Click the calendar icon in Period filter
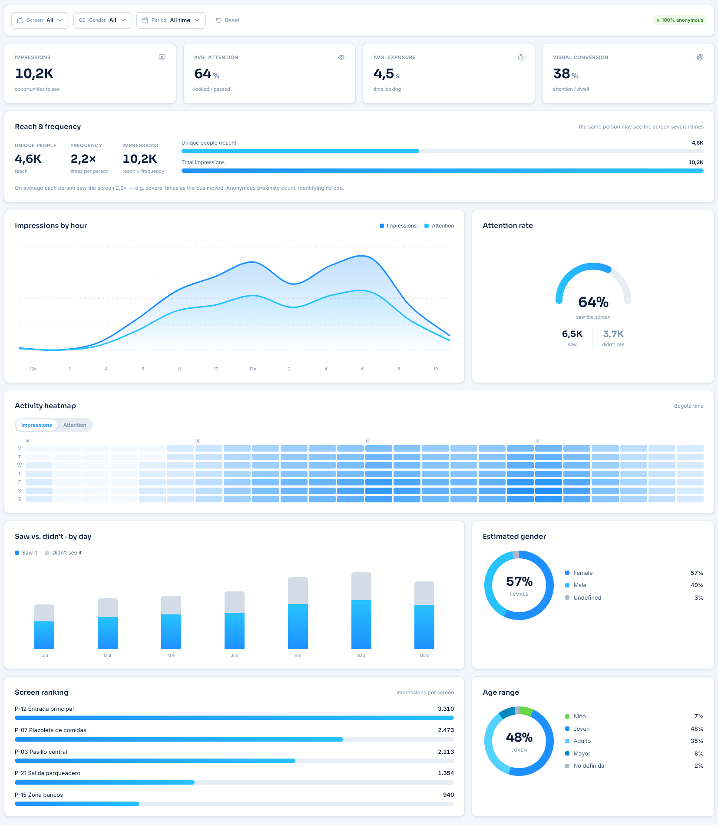Image resolution: width=718 pixels, height=825 pixels. [146, 20]
